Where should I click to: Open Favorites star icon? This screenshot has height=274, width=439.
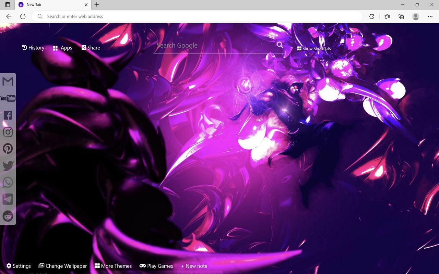[x=387, y=16]
